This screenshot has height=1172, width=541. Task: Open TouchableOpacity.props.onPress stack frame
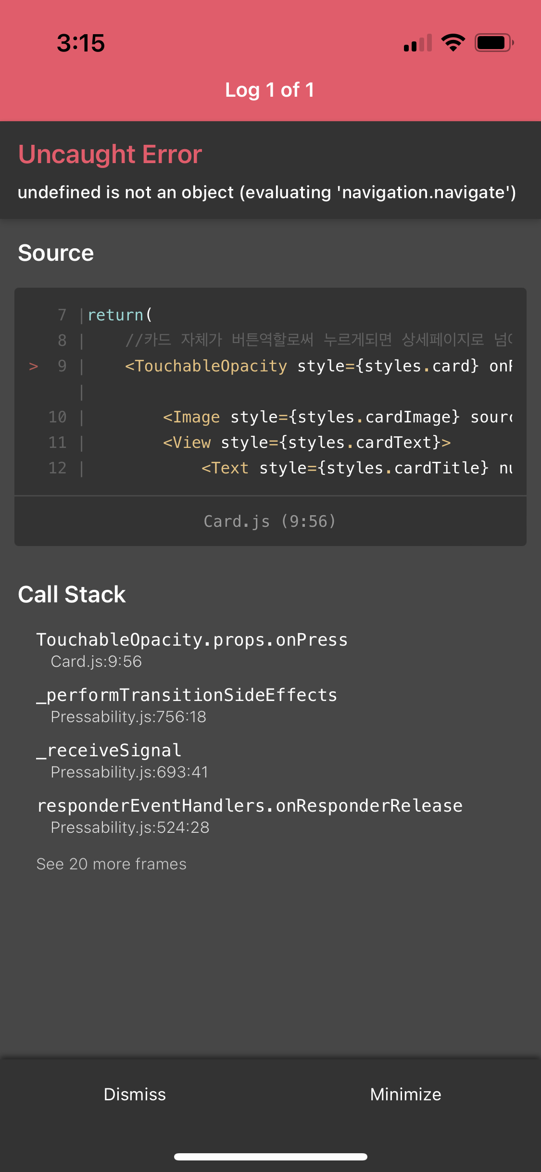(x=192, y=650)
